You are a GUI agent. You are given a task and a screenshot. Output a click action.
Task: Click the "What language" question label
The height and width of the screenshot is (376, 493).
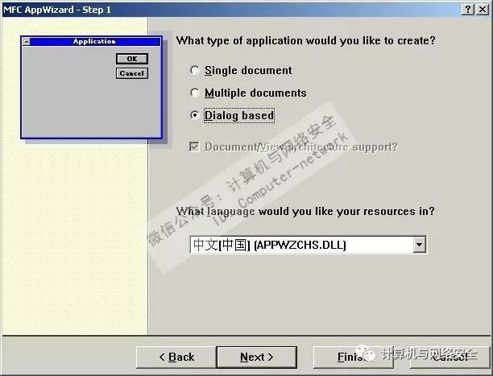pos(305,211)
